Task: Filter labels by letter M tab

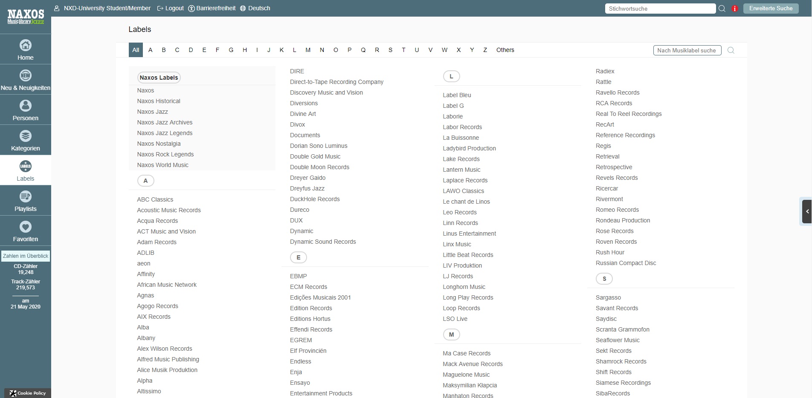Action: click(308, 50)
